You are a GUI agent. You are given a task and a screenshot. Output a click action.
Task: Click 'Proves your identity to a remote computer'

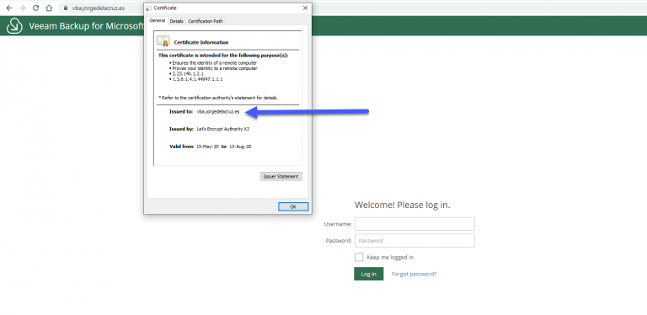click(215, 68)
